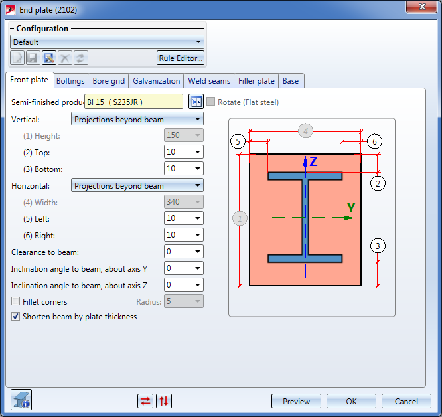Switch to the Boltings tab
The image size is (442, 417).
click(70, 81)
